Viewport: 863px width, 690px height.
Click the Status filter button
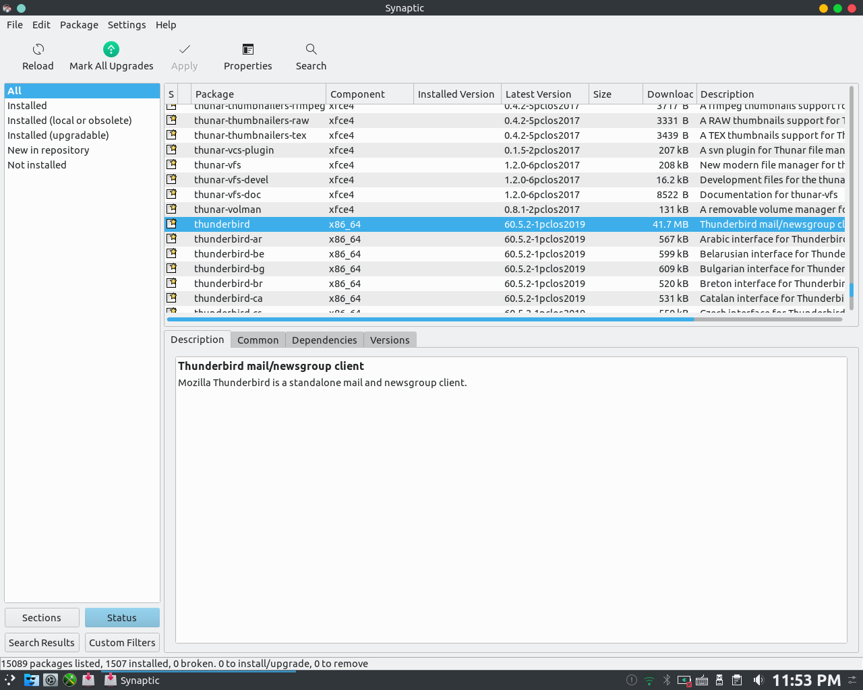(x=122, y=617)
